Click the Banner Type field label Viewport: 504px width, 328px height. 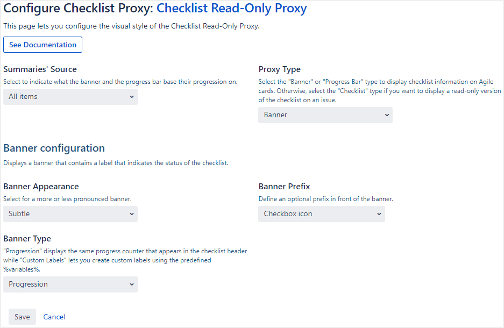pos(27,239)
